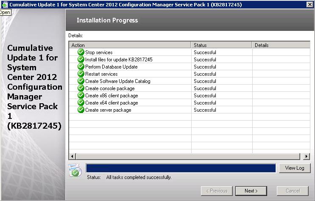Click the completed blue progress bar
This screenshot has height=201, width=315.
click(181, 168)
